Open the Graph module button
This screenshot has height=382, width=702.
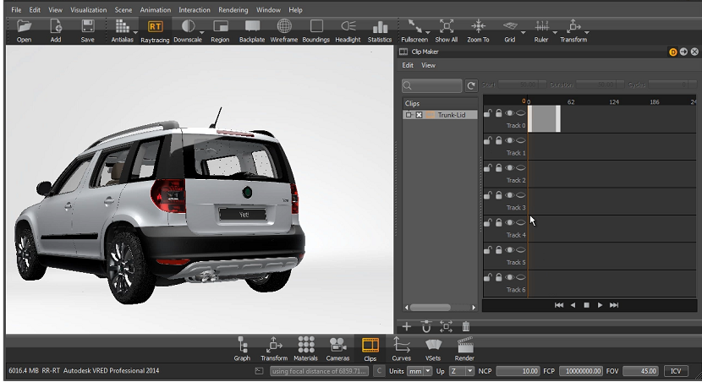coord(242,349)
